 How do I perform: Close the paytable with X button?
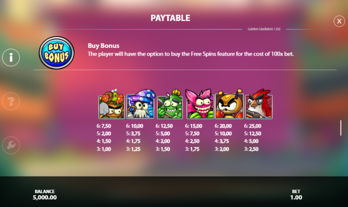tap(339, 21)
